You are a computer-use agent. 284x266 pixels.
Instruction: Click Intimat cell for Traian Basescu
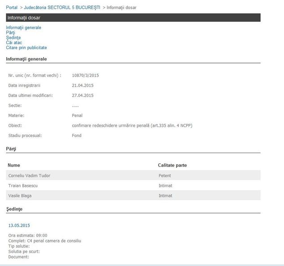pos(165,186)
